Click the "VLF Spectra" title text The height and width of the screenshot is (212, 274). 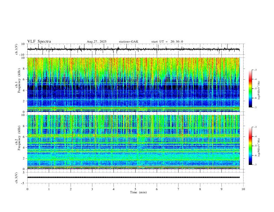pos(39,42)
